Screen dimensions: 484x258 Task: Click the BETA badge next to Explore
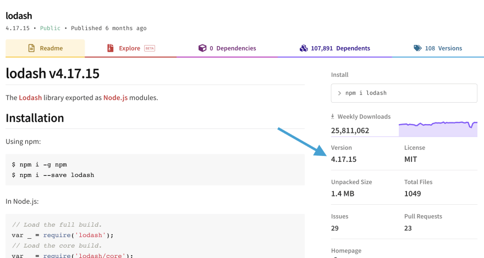point(150,48)
